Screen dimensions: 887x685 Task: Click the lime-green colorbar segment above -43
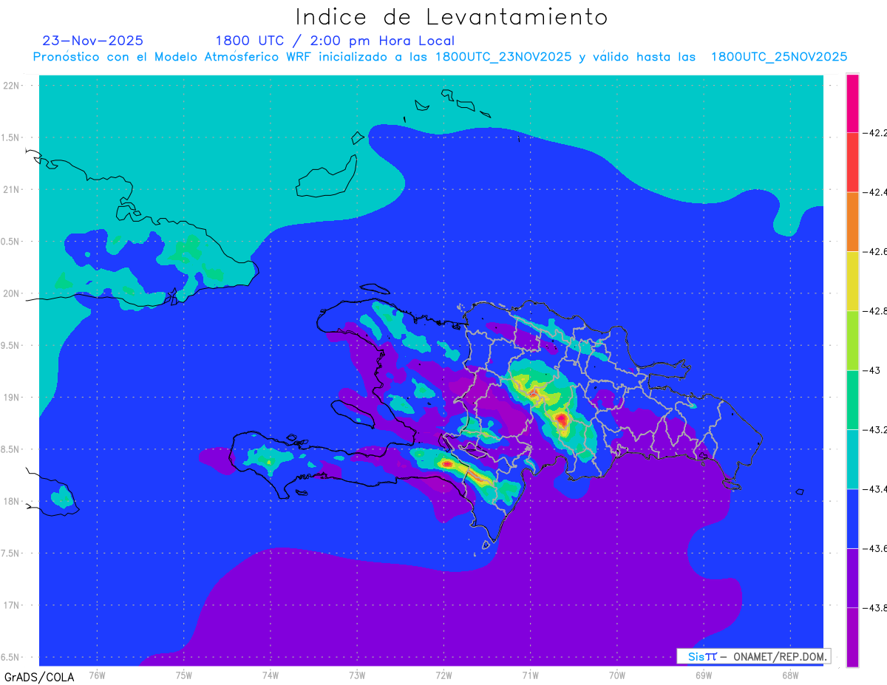tap(852, 341)
